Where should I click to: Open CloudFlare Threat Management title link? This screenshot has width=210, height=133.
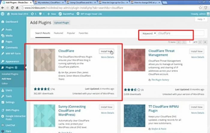tap(161, 53)
